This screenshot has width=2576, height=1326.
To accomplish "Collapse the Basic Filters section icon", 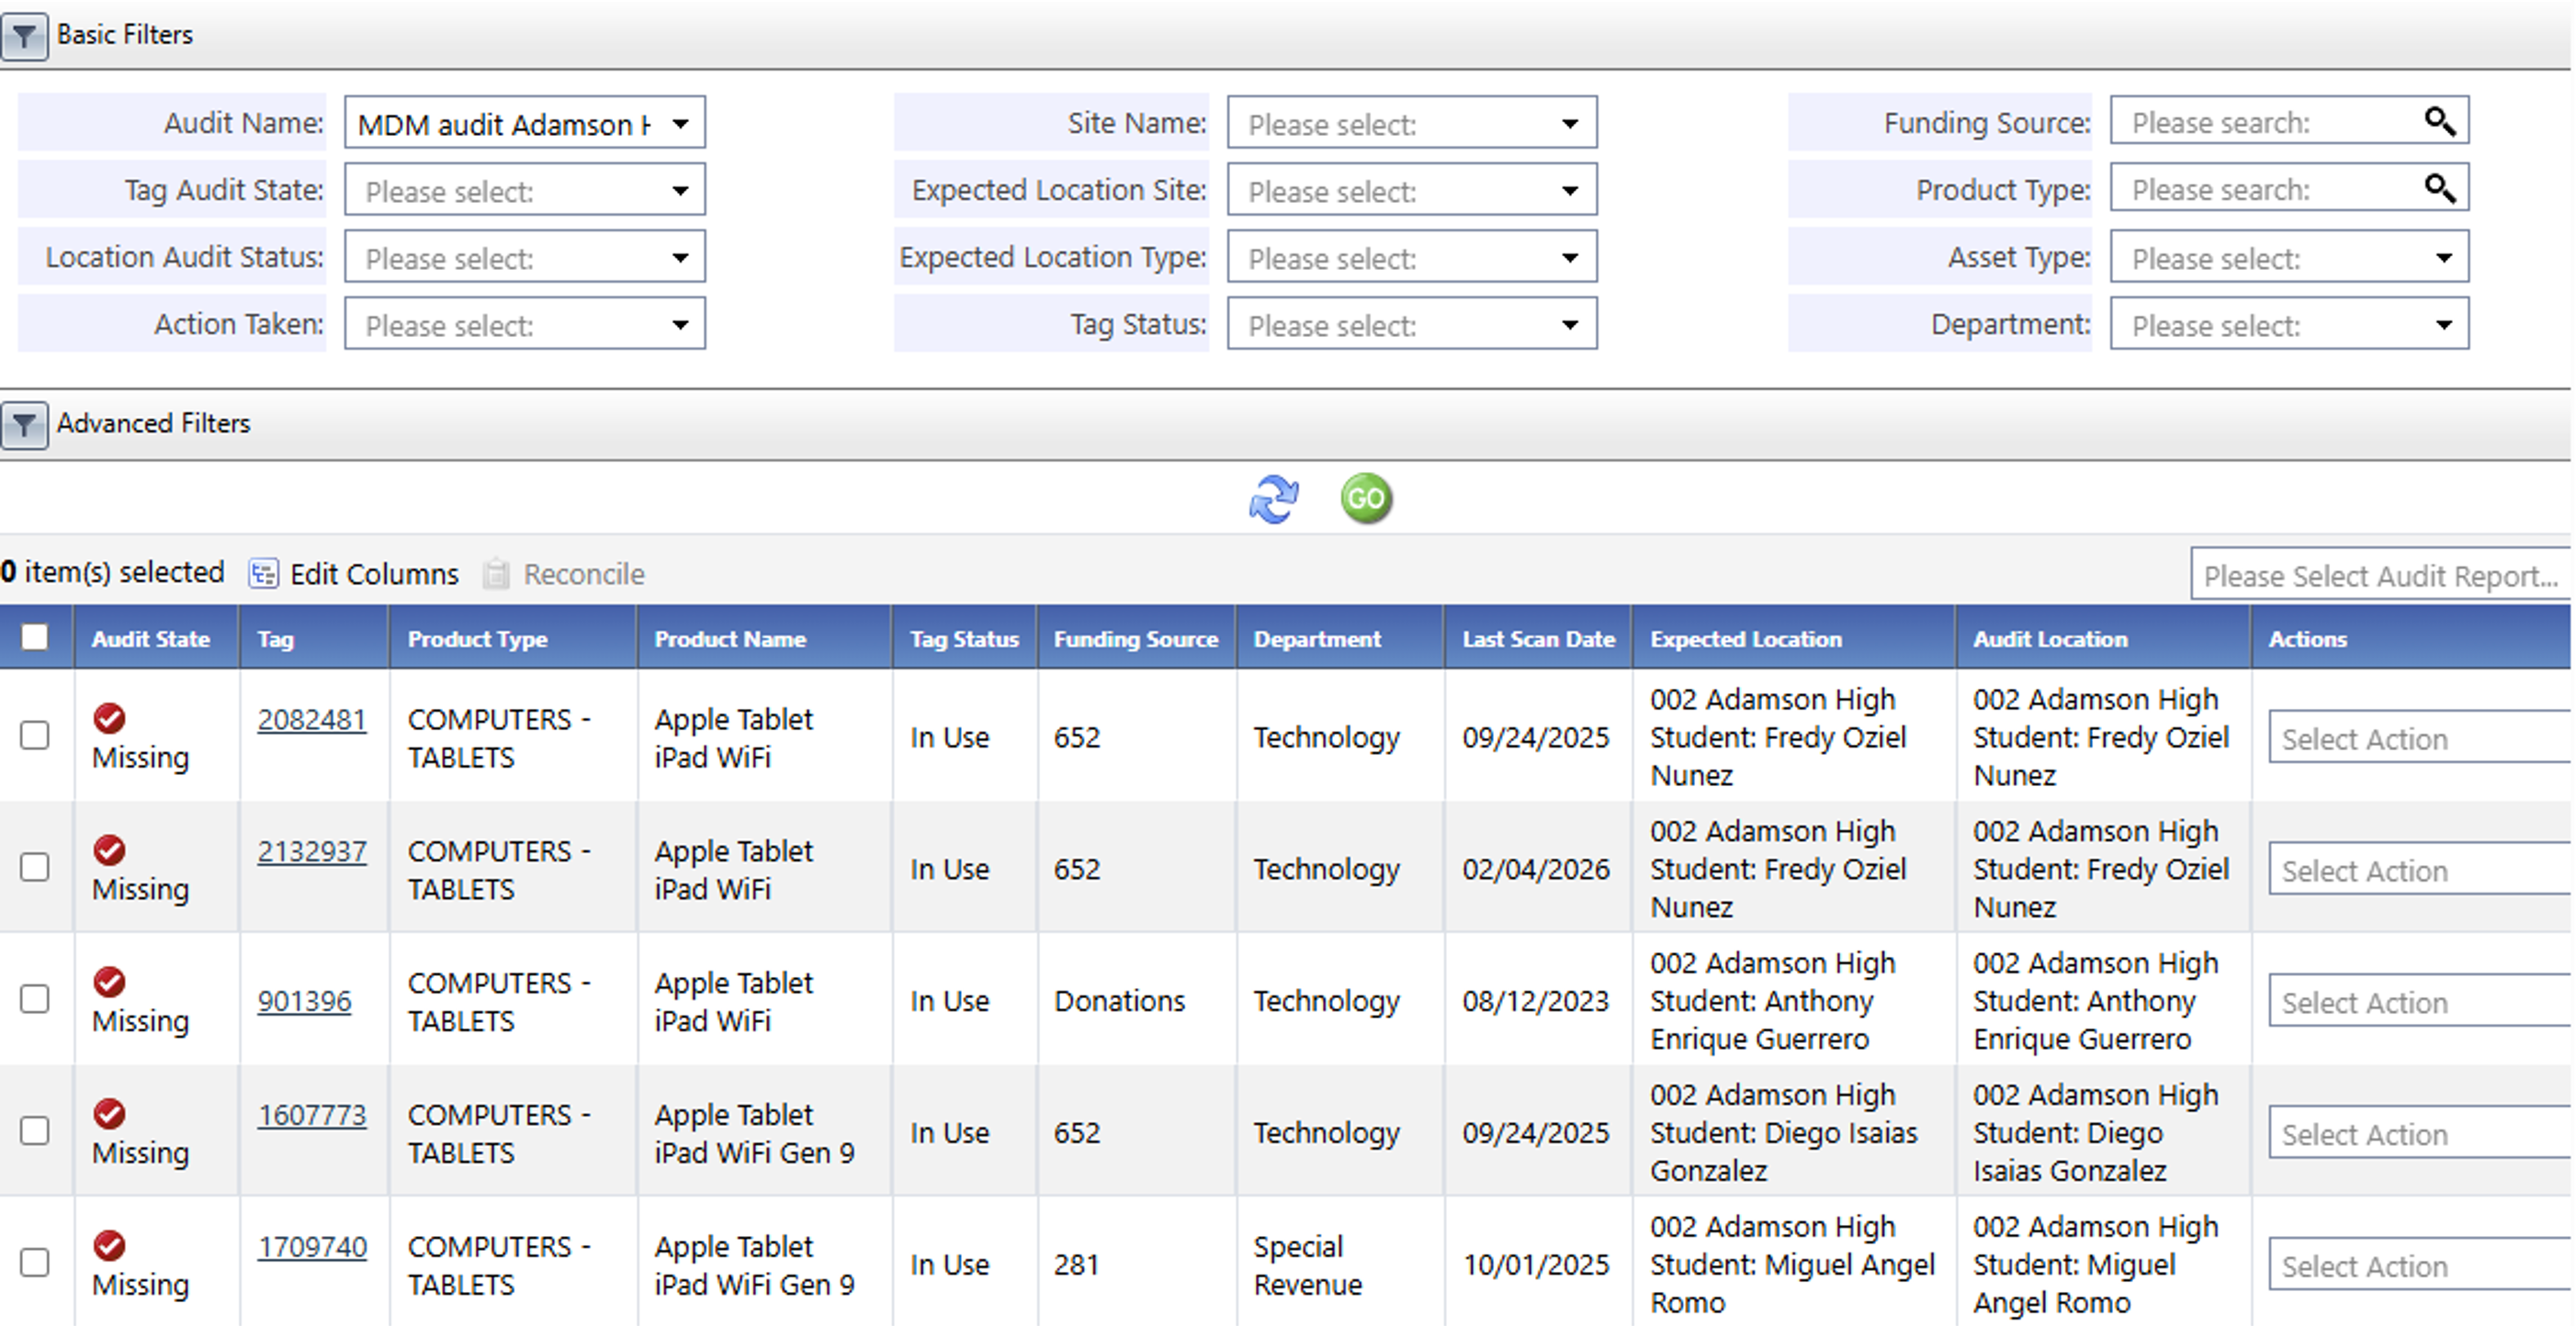I will [x=24, y=38].
